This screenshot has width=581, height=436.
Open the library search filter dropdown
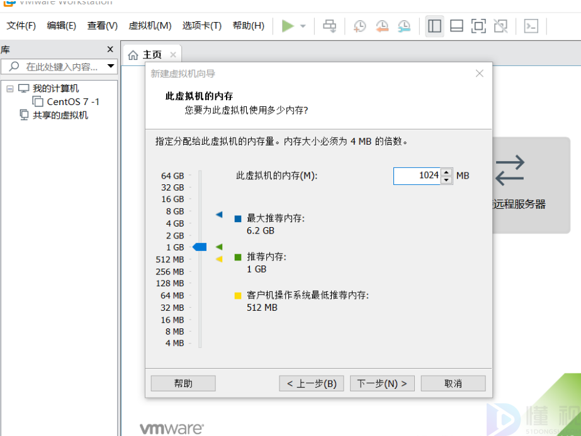tap(111, 66)
